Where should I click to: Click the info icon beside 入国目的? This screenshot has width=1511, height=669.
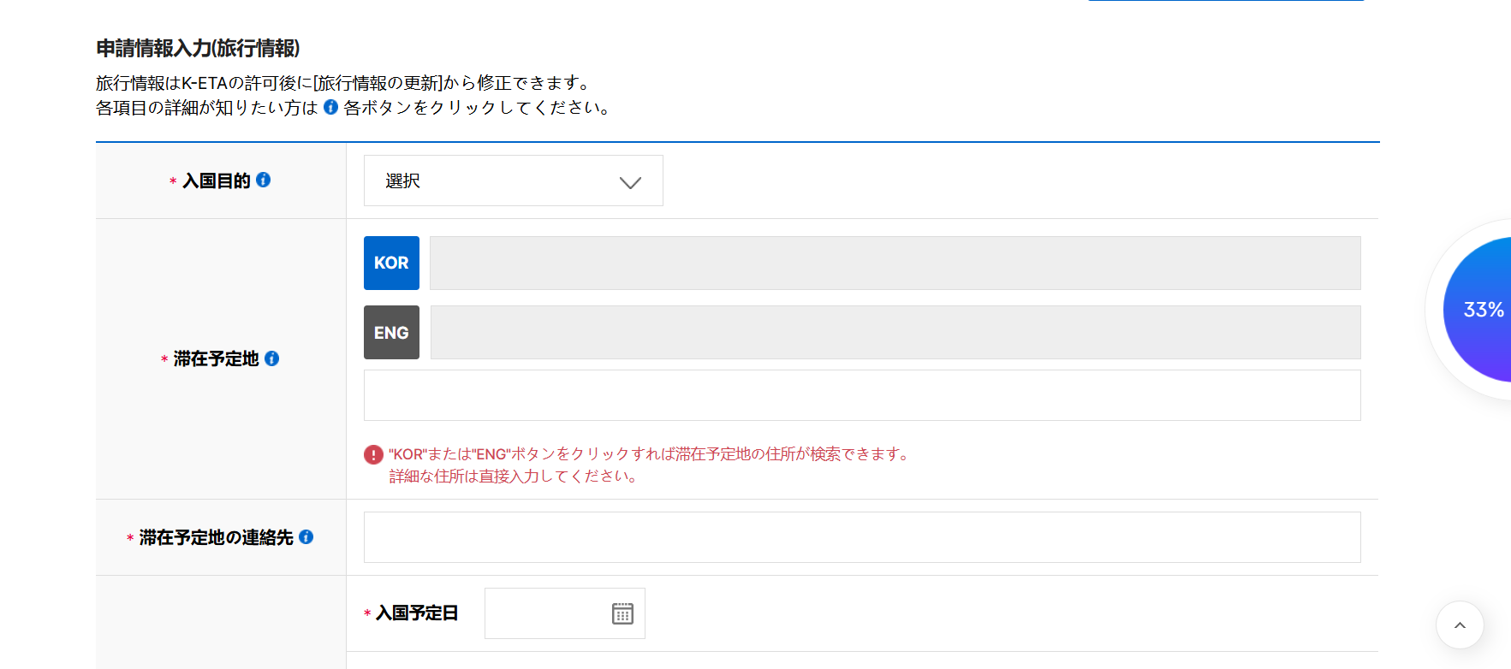click(264, 180)
